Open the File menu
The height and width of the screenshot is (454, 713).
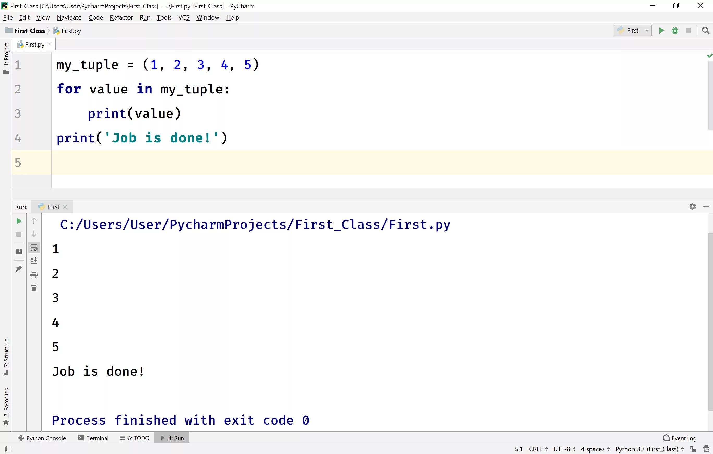pos(8,17)
